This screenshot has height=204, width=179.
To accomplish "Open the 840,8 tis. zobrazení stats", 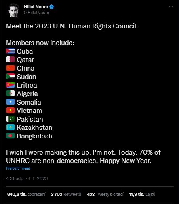I will [x=26, y=194].
